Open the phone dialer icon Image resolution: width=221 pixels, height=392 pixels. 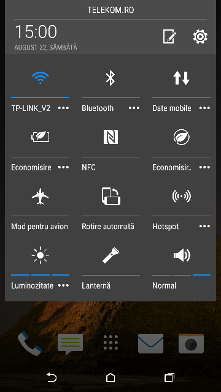click(x=30, y=344)
